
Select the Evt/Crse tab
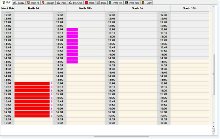(75, 3)
